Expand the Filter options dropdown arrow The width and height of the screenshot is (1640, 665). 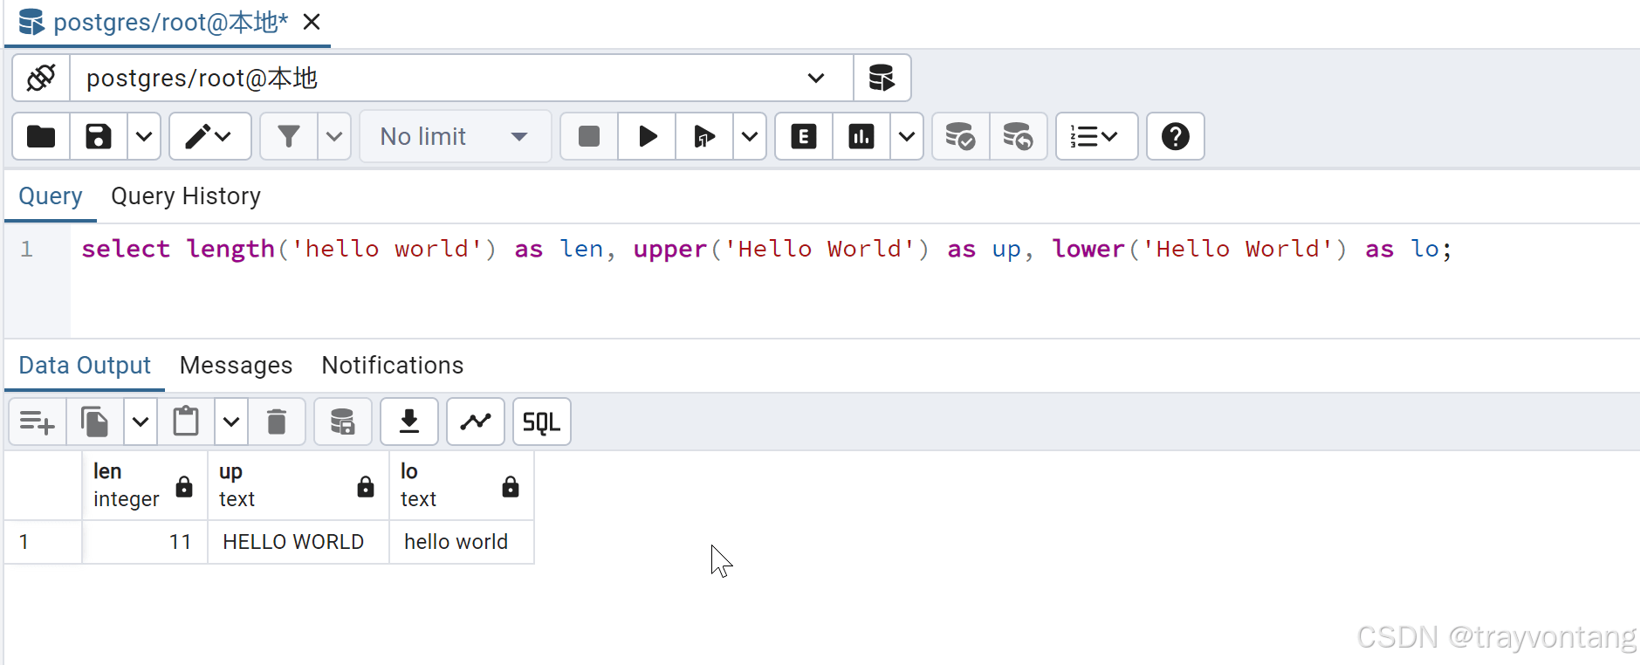(334, 136)
